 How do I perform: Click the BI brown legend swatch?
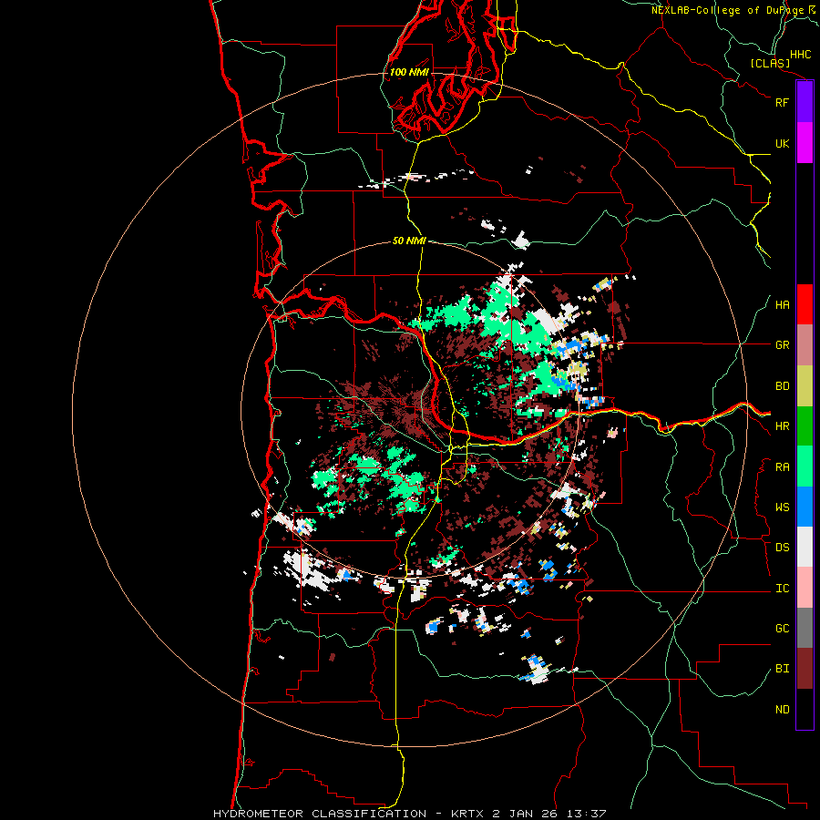[805, 669]
